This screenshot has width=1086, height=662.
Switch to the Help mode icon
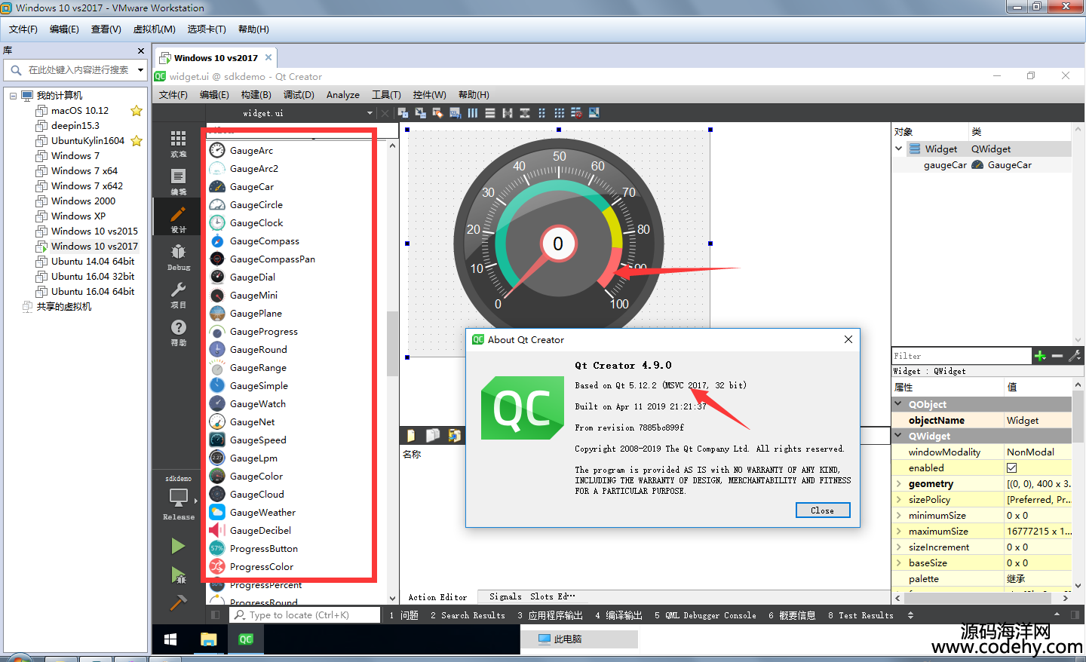(179, 332)
